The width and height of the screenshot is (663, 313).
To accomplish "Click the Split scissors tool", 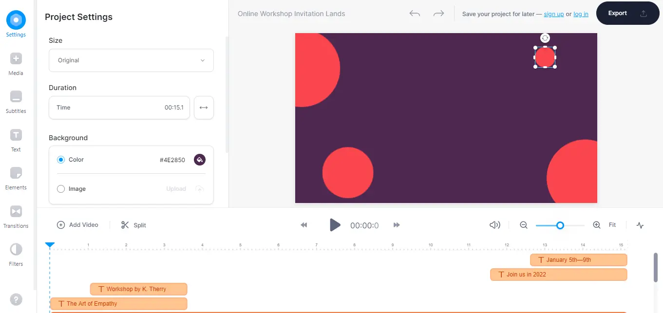I will (133, 225).
